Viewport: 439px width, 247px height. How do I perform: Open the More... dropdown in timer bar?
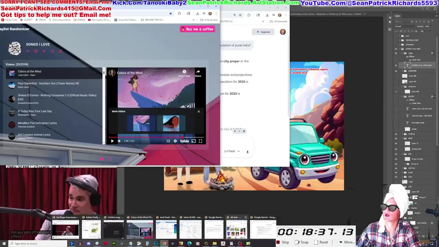347,242
